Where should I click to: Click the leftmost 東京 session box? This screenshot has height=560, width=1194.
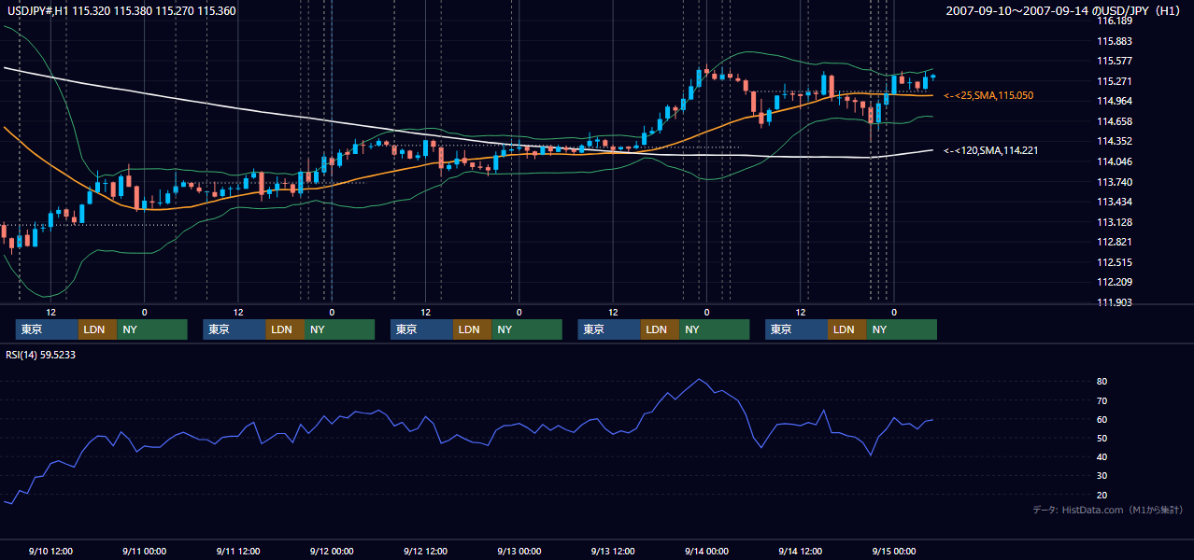47,329
